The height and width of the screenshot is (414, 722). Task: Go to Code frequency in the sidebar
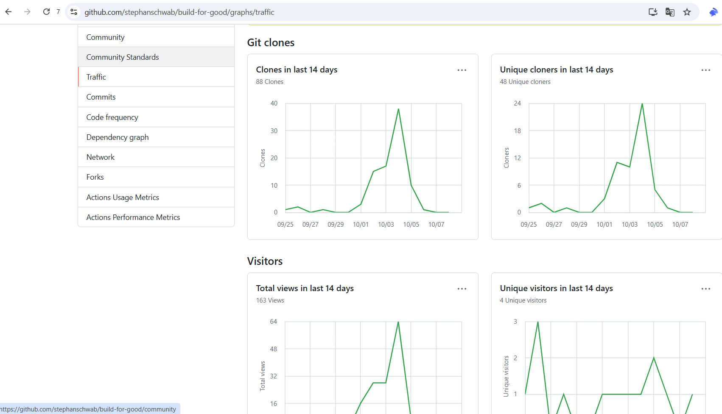tap(112, 117)
